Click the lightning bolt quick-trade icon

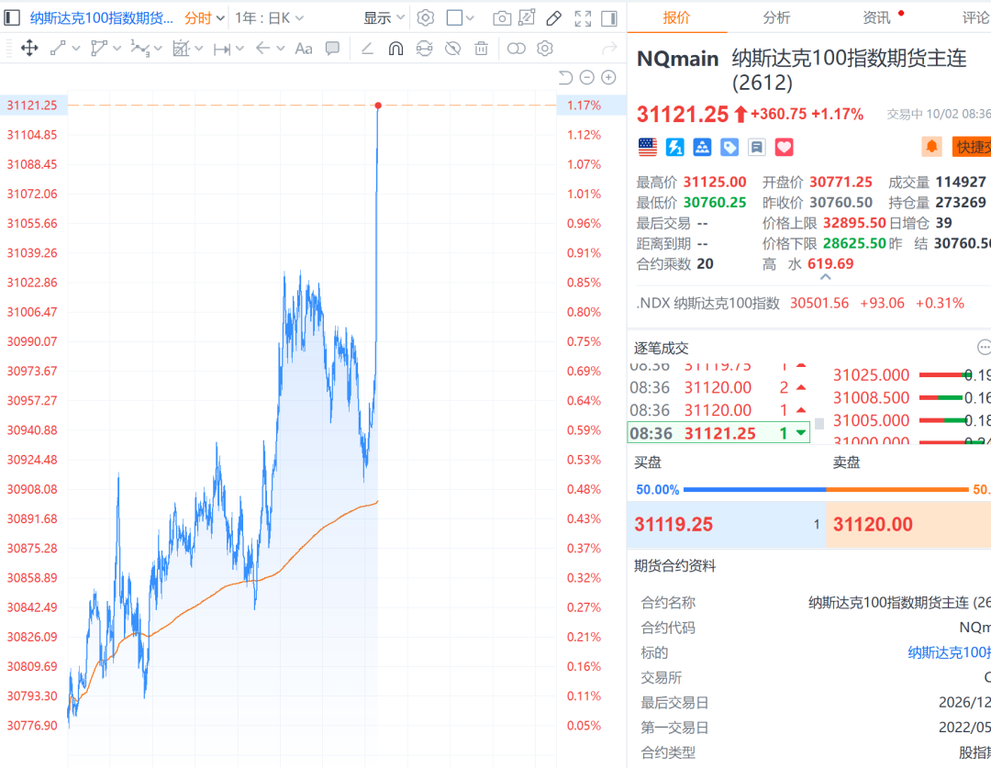pos(675,148)
